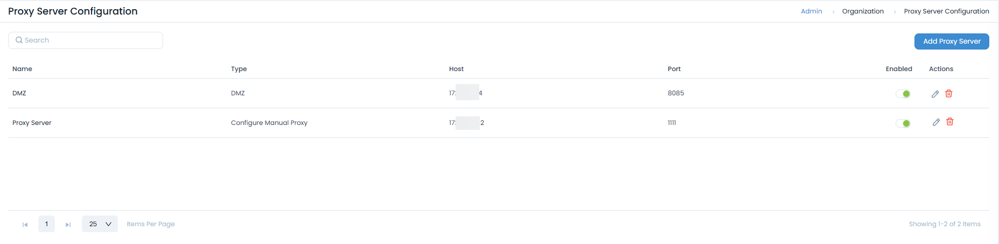This screenshot has width=999, height=244.
Task: Select page 1 in pagination
Action: tap(46, 224)
